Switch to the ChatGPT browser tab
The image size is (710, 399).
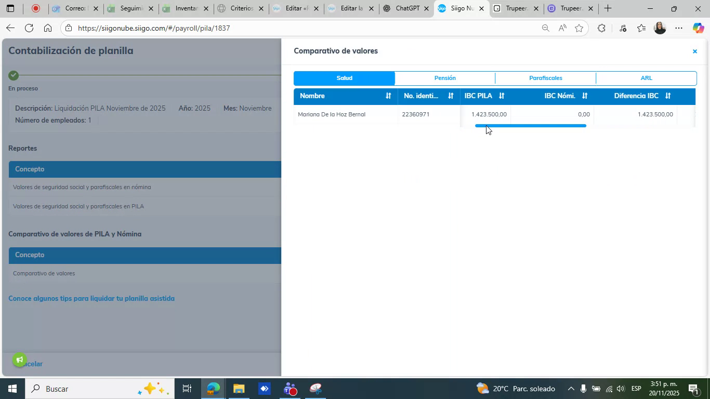[x=406, y=8]
